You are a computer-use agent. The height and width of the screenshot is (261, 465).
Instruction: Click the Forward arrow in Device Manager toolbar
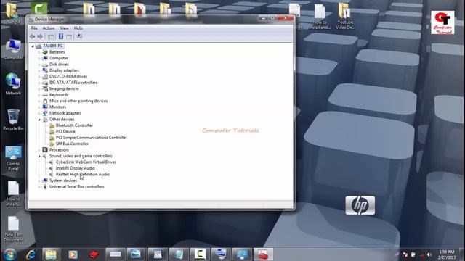40,36
